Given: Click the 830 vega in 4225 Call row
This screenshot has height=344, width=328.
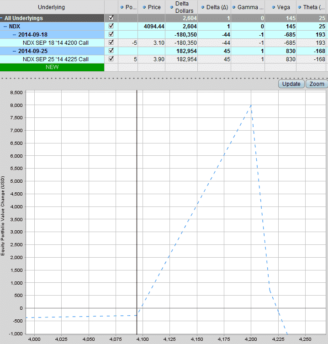Looking at the screenshot, I should (x=280, y=59).
